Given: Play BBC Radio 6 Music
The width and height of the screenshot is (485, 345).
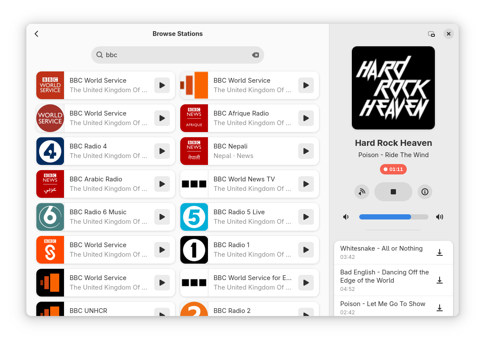Looking at the screenshot, I should 162,217.
